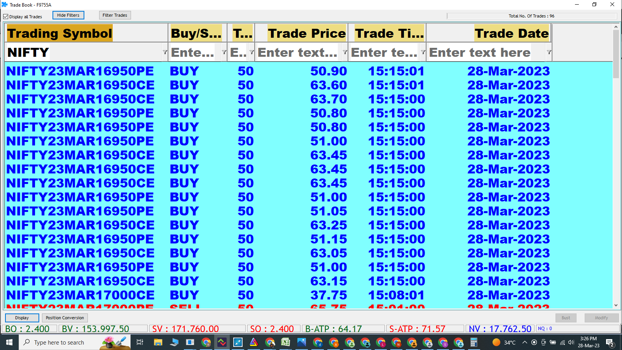Launch the Calculator app in taskbar

[x=473, y=343]
